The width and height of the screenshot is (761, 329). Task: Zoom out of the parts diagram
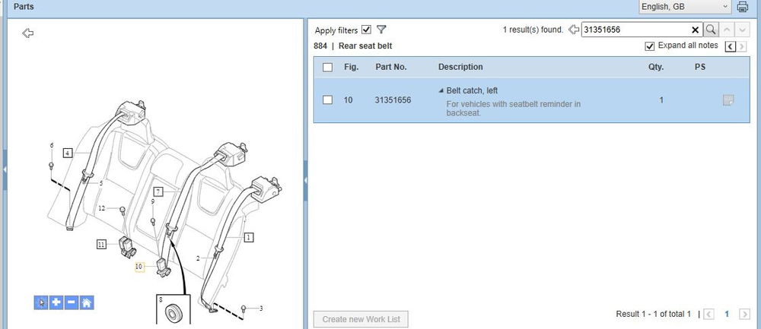pyautogui.click(x=72, y=302)
